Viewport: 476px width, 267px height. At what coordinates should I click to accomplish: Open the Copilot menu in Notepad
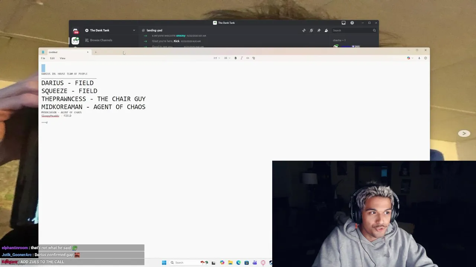click(410, 58)
